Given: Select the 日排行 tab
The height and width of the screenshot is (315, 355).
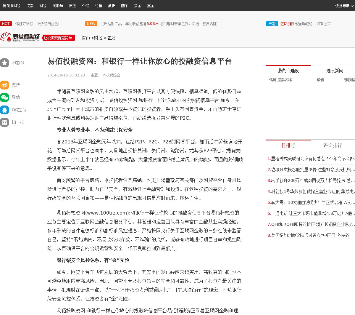Looking at the screenshot, I should point(288,145).
